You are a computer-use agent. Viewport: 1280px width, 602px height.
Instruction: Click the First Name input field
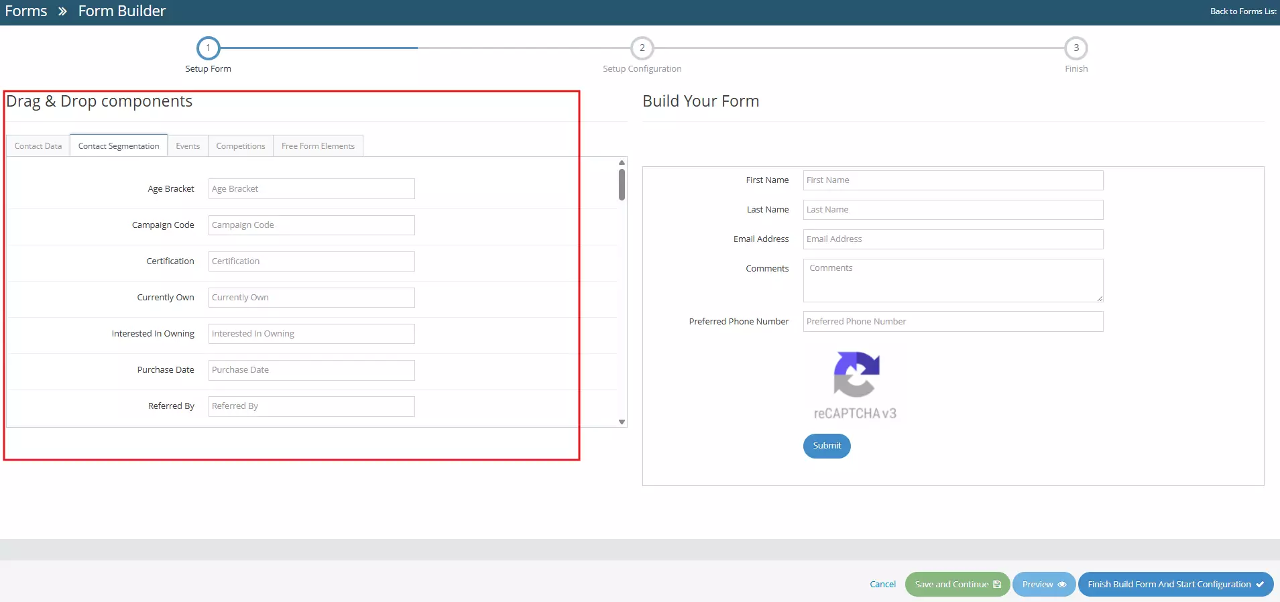tap(953, 180)
